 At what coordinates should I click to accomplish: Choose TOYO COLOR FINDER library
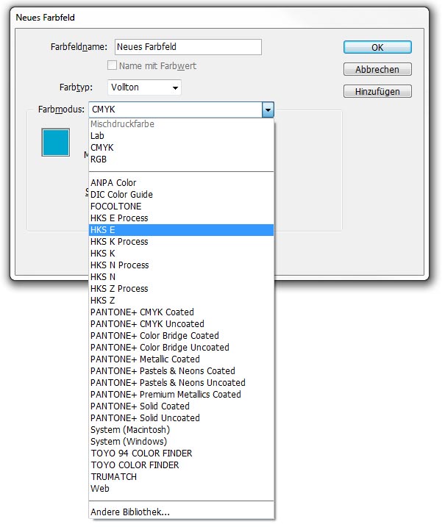click(181, 465)
